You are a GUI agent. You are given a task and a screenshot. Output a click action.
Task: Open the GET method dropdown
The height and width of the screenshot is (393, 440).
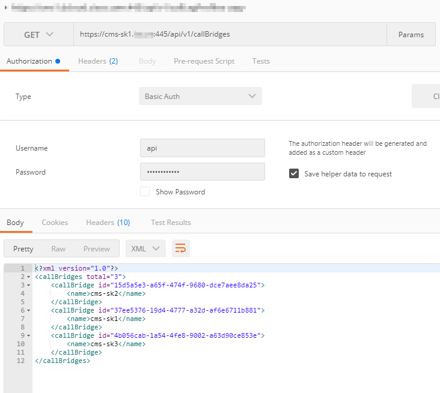pos(38,34)
